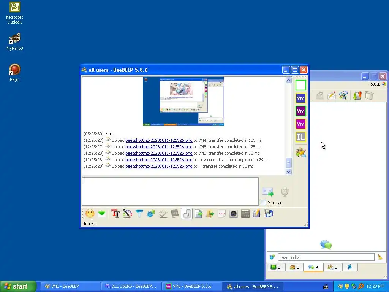Select the dark purple Vm avatar with green border
The width and height of the screenshot is (389, 292).
tap(301, 111)
